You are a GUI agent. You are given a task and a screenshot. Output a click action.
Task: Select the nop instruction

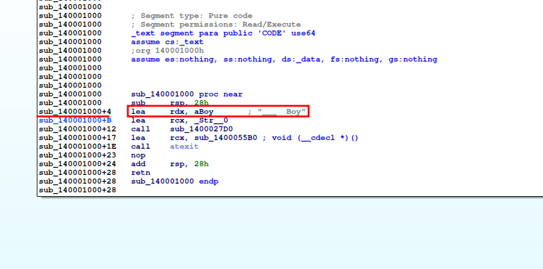tap(138, 155)
